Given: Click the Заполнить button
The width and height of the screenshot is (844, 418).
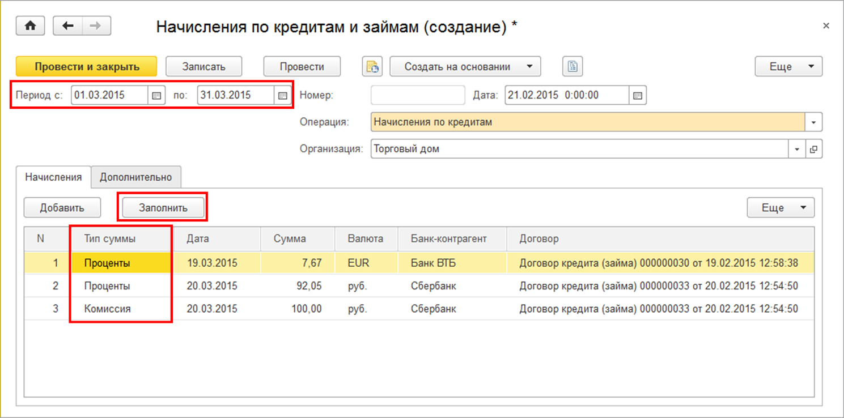Looking at the screenshot, I should [x=163, y=208].
